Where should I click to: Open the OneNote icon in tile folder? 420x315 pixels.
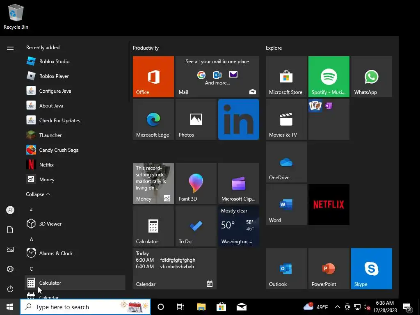(x=329, y=105)
